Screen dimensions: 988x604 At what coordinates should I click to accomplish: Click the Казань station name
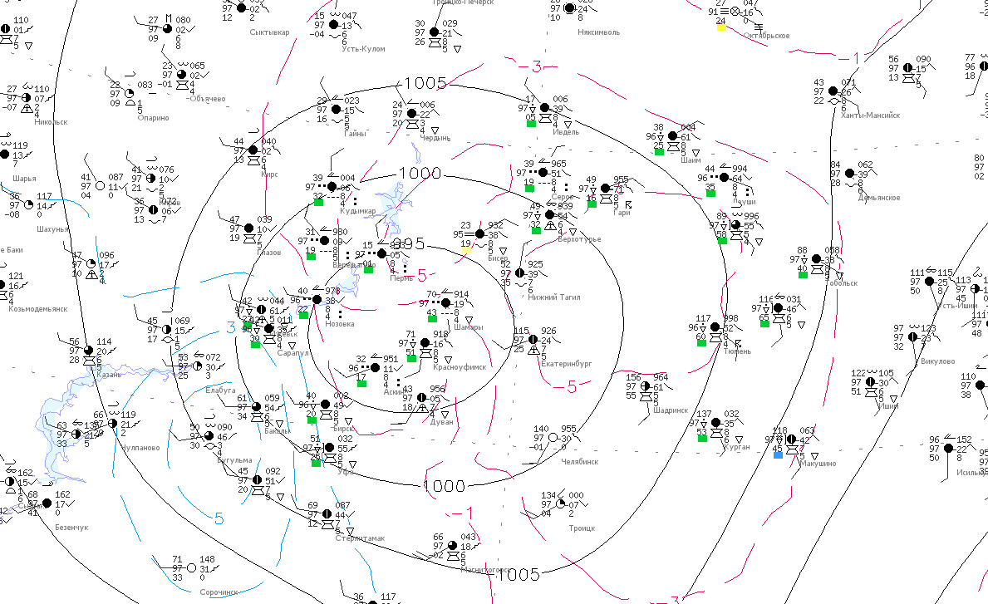point(109,375)
